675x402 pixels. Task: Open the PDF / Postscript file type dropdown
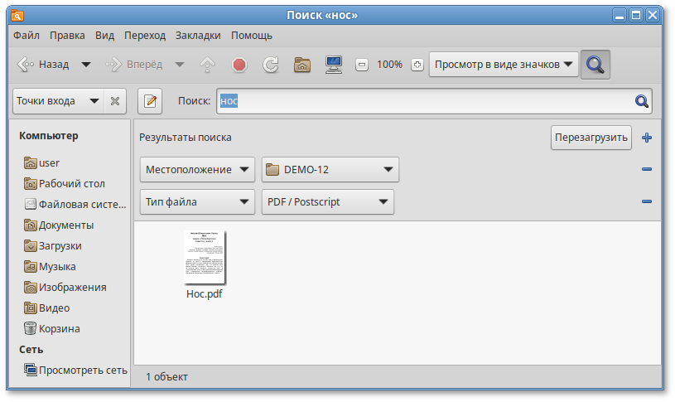point(327,201)
